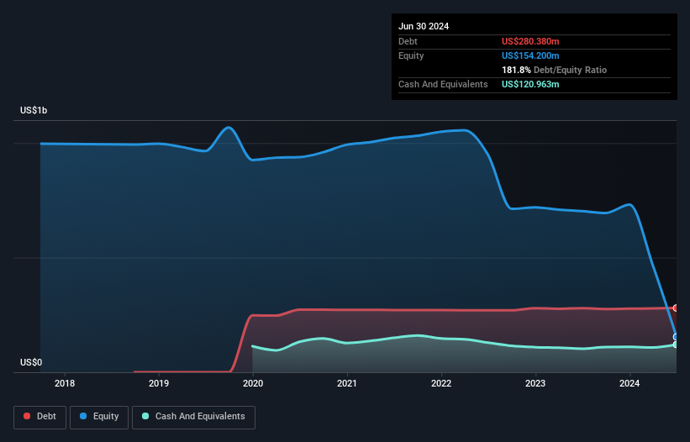Toggle the Equity legend button
The image size is (690, 442).
(99, 417)
